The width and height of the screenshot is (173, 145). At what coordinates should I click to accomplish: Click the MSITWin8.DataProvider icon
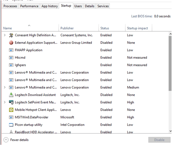[11, 117]
